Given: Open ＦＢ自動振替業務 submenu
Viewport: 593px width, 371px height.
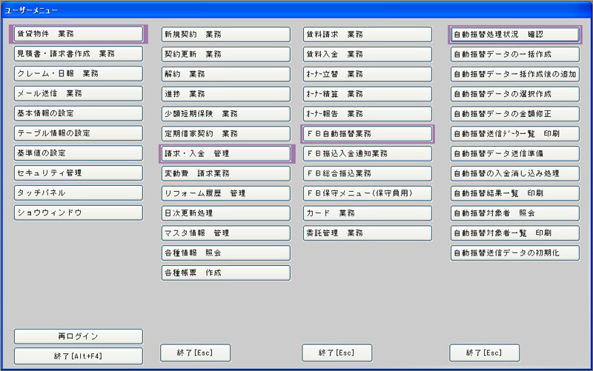Looking at the screenshot, I should pos(367,133).
